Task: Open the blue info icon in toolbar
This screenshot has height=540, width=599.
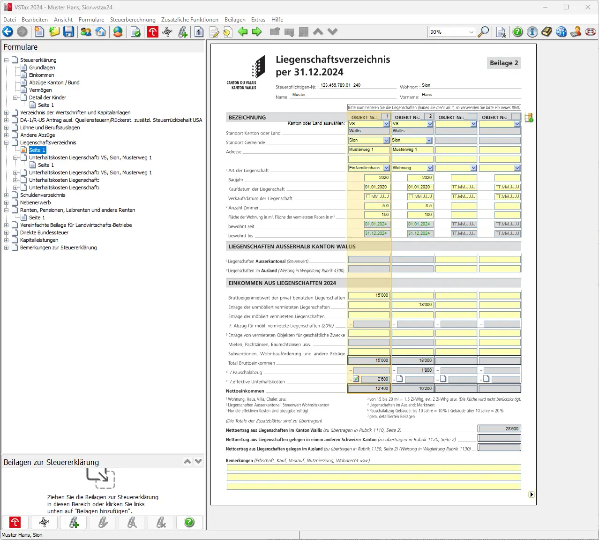Action: [532, 32]
